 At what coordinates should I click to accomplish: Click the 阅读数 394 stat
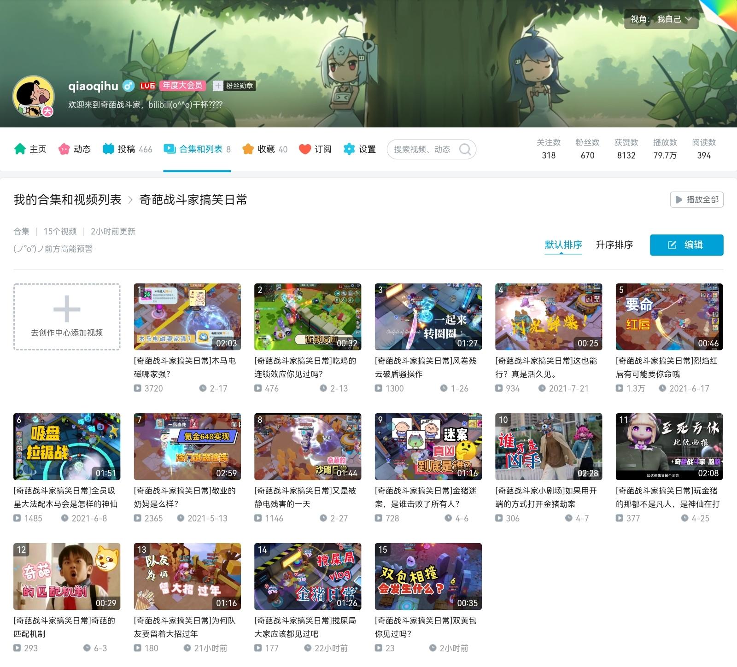pyautogui.click(x=704, y=149)
